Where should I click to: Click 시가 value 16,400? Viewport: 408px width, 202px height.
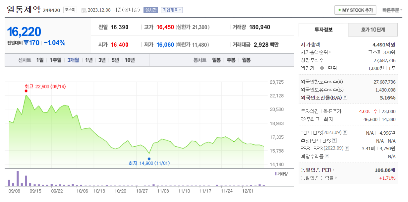click(120, 44)
